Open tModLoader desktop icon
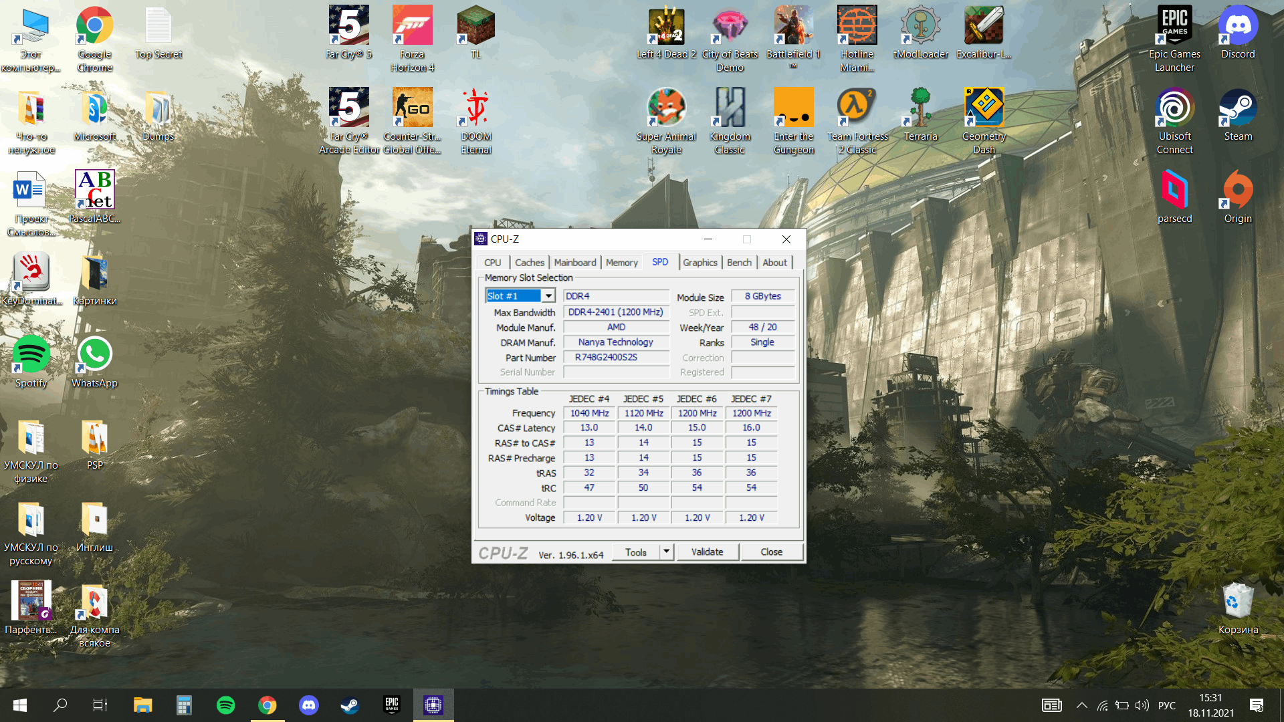 (920, 32)
